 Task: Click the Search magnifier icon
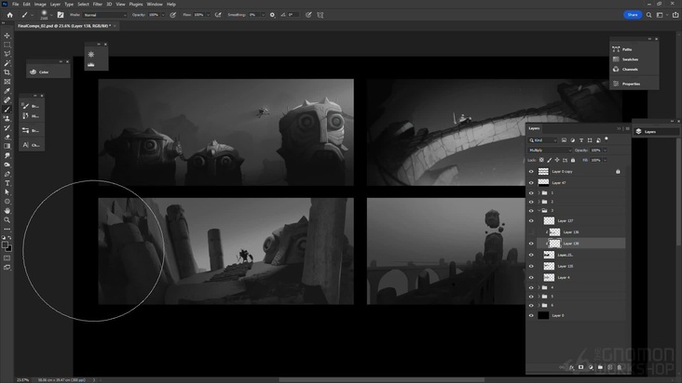click(648, 15)
